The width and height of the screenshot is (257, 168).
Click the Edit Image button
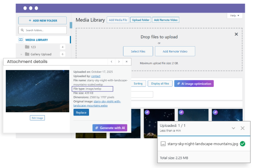click(37, 118)
